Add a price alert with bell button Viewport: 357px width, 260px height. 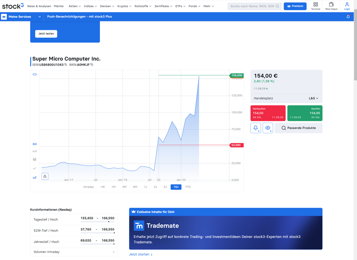(x=256, y=128)
